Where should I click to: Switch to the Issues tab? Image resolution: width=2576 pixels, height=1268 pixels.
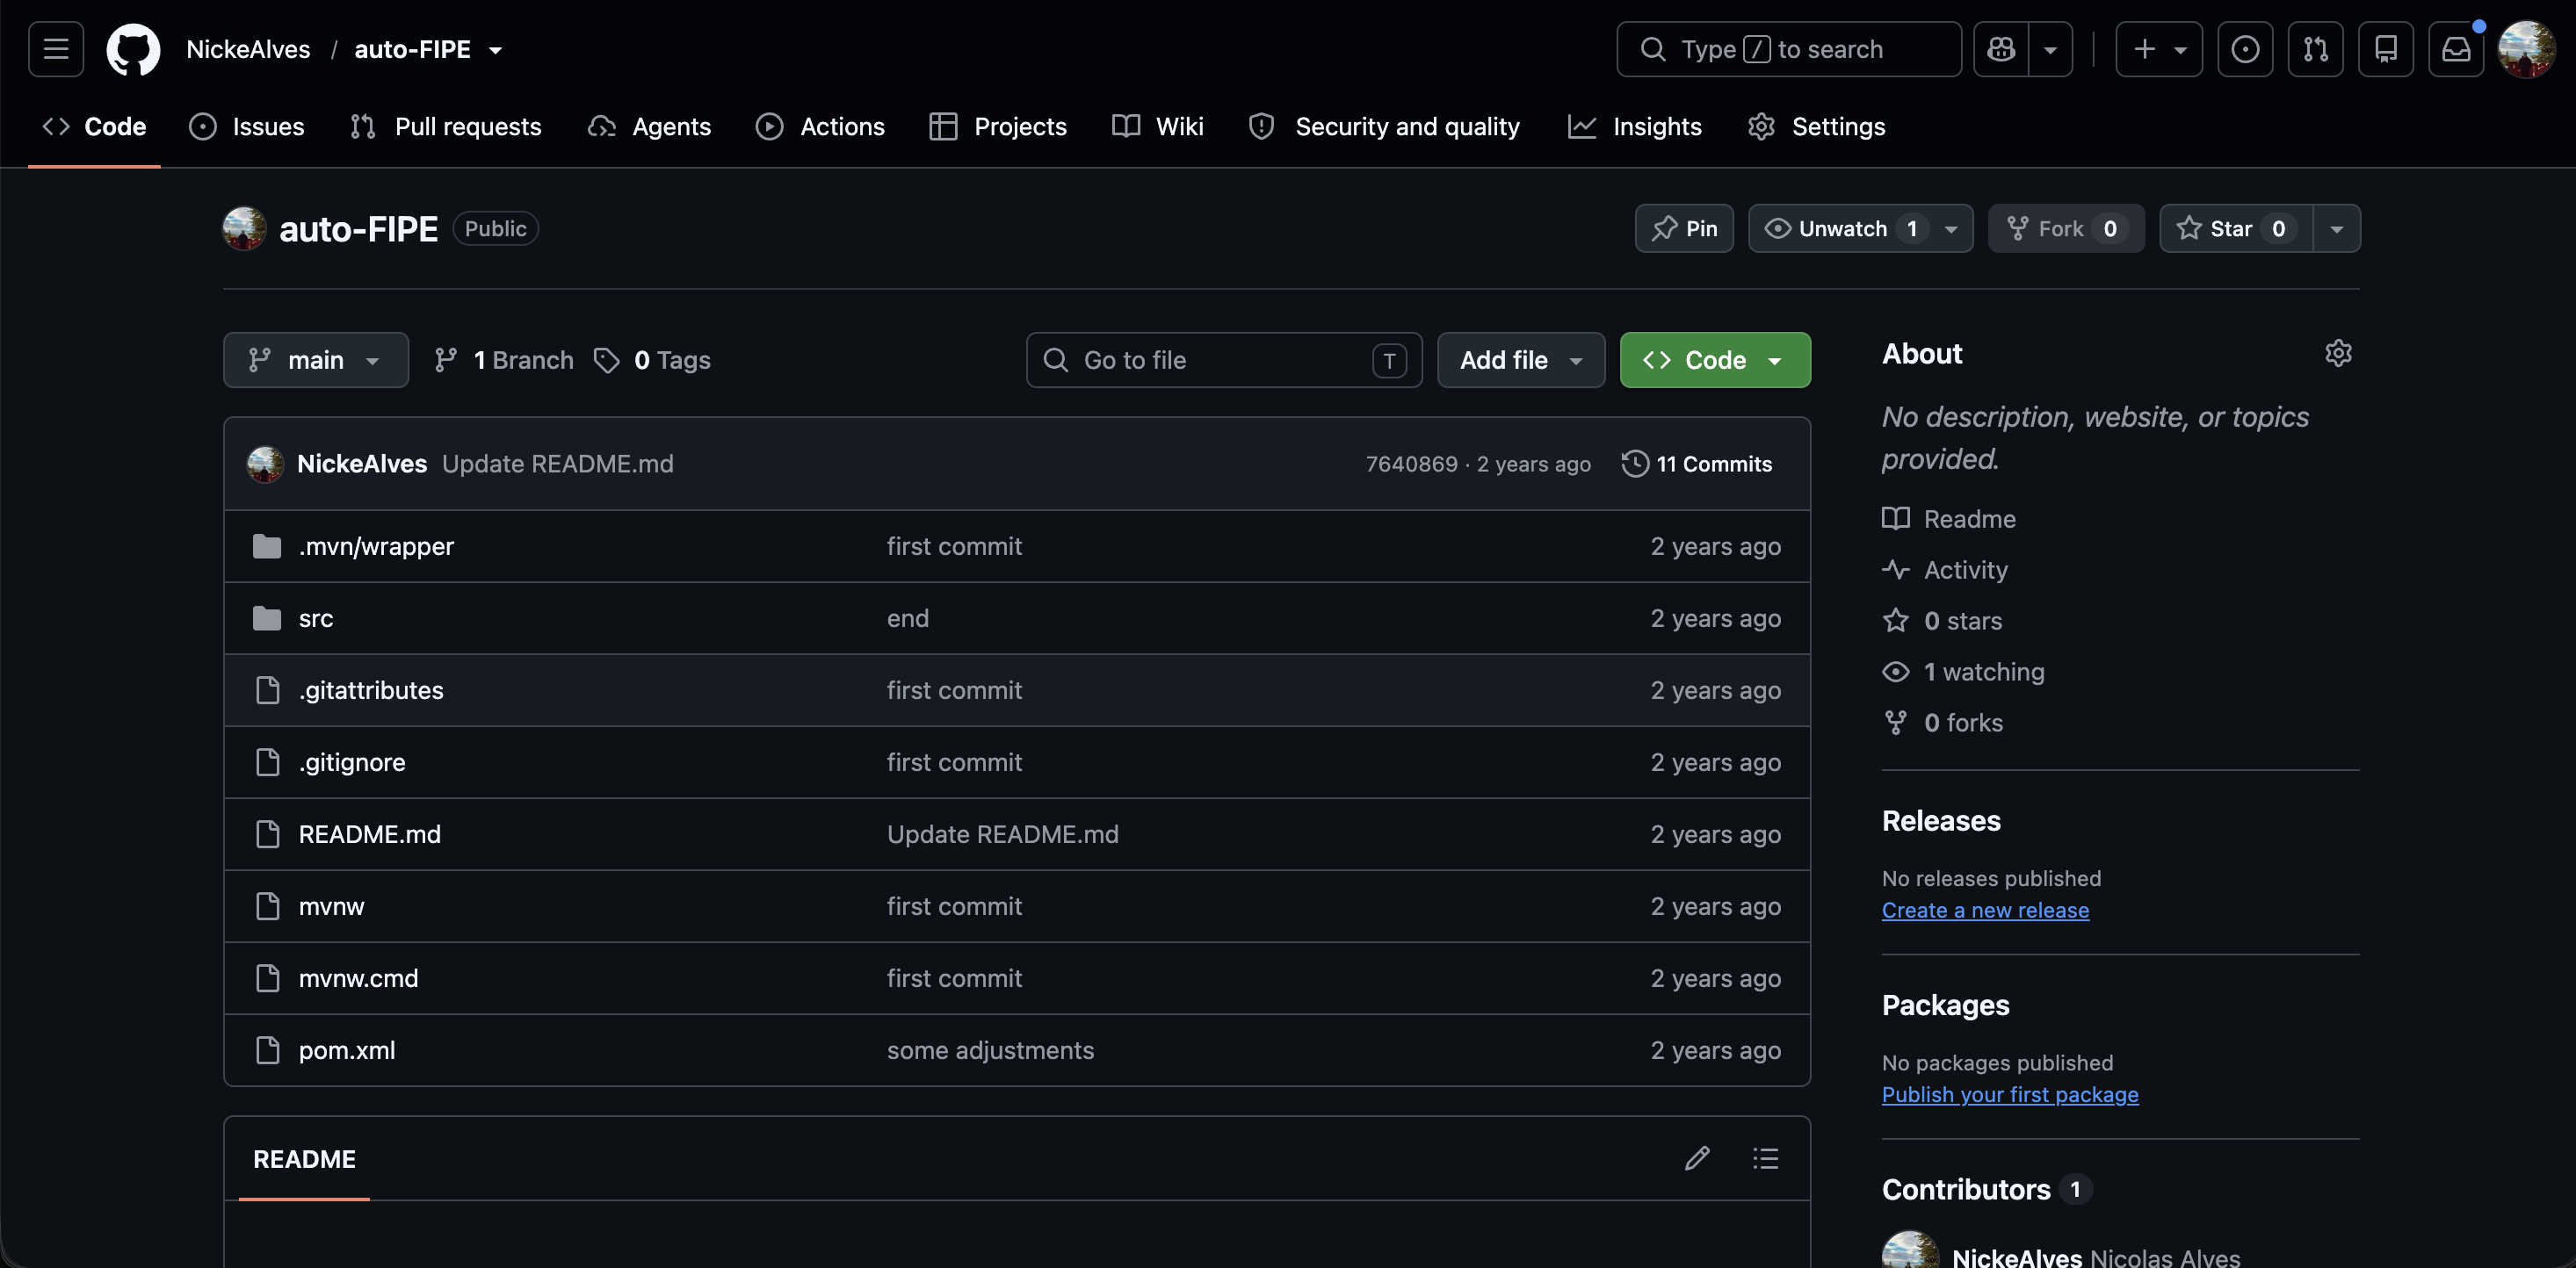pyautogui.click(x=247, y=127)
